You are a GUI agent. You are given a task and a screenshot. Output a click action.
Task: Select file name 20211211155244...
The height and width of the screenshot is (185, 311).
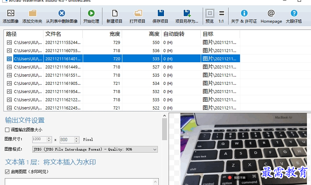63,42
